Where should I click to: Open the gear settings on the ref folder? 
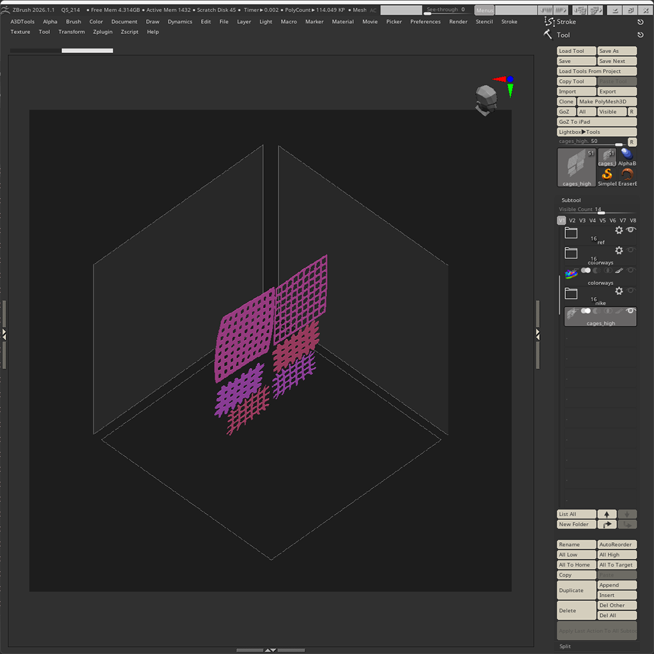619,230
